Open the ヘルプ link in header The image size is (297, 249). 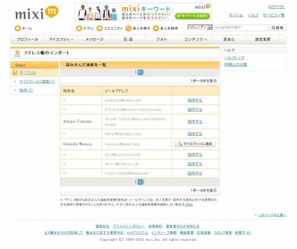(x=253, y=15)
